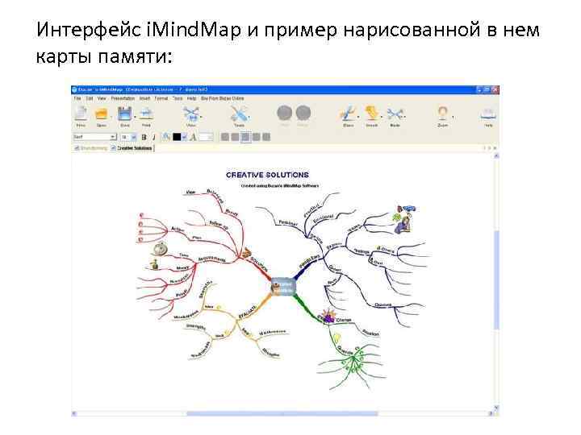The width and height of the screenshot is (581, 435).
Task: Open the Presentation menu
Action: click(x=123, y=98)
